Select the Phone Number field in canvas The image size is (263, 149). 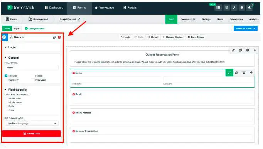pos(162,116)
